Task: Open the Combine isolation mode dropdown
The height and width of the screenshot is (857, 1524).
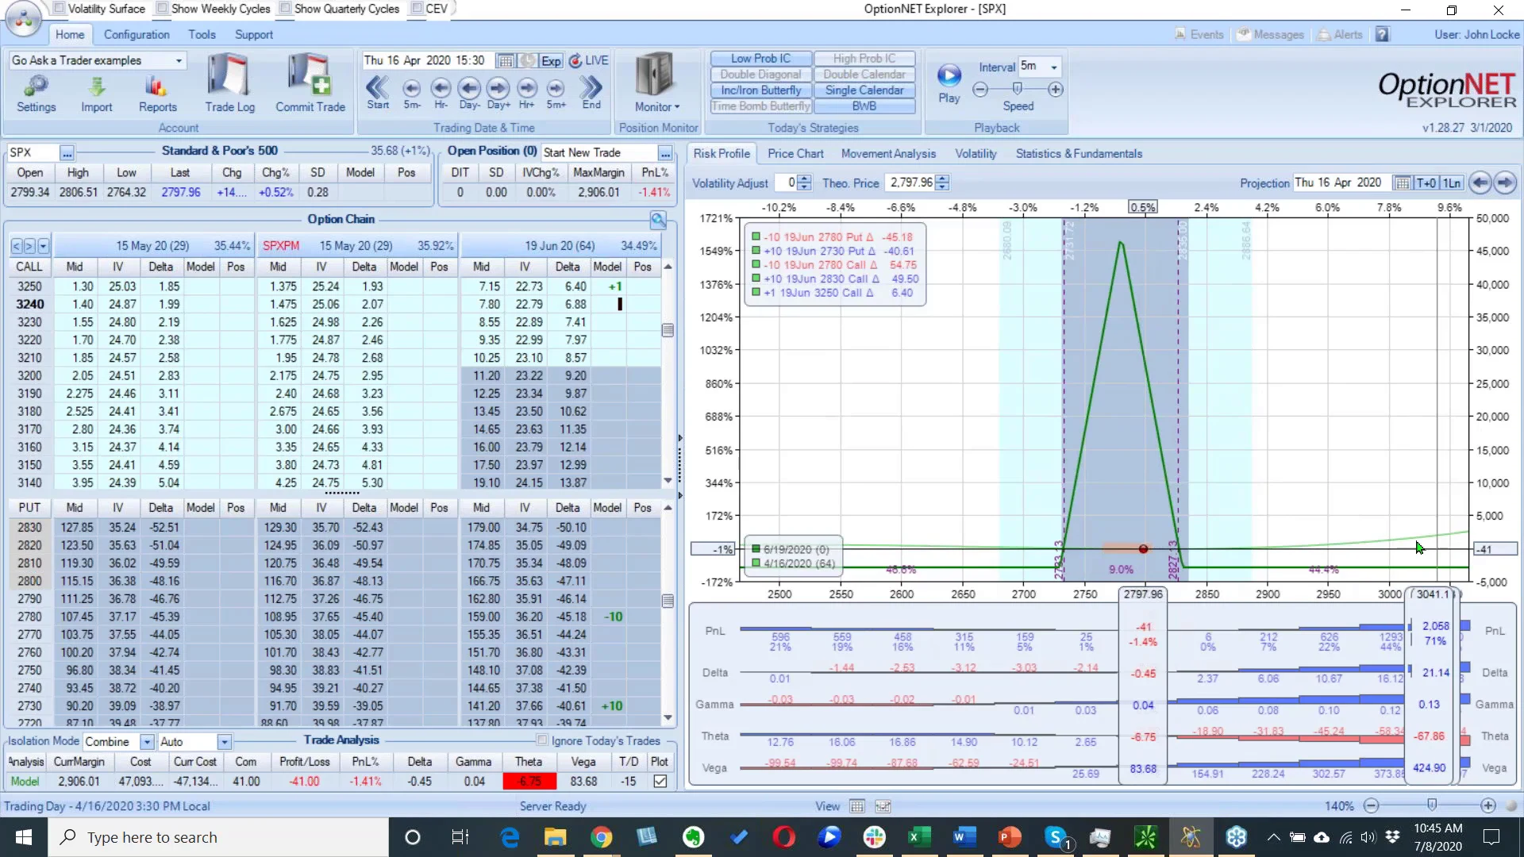Action: pos(147,742)
